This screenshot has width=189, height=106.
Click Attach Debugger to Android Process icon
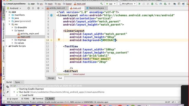click(165, 4)
